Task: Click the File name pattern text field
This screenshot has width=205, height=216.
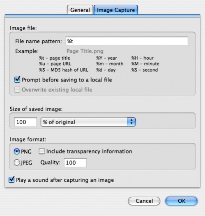Action: (127, 41)
